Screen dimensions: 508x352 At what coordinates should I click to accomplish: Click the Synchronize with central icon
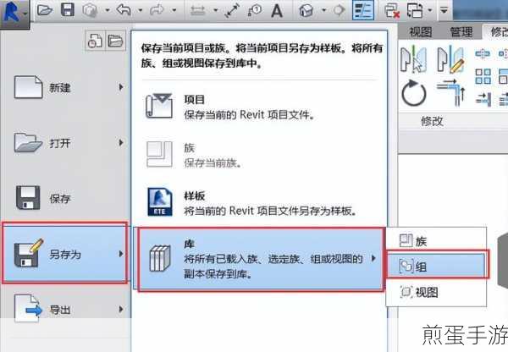coord(90,11)
